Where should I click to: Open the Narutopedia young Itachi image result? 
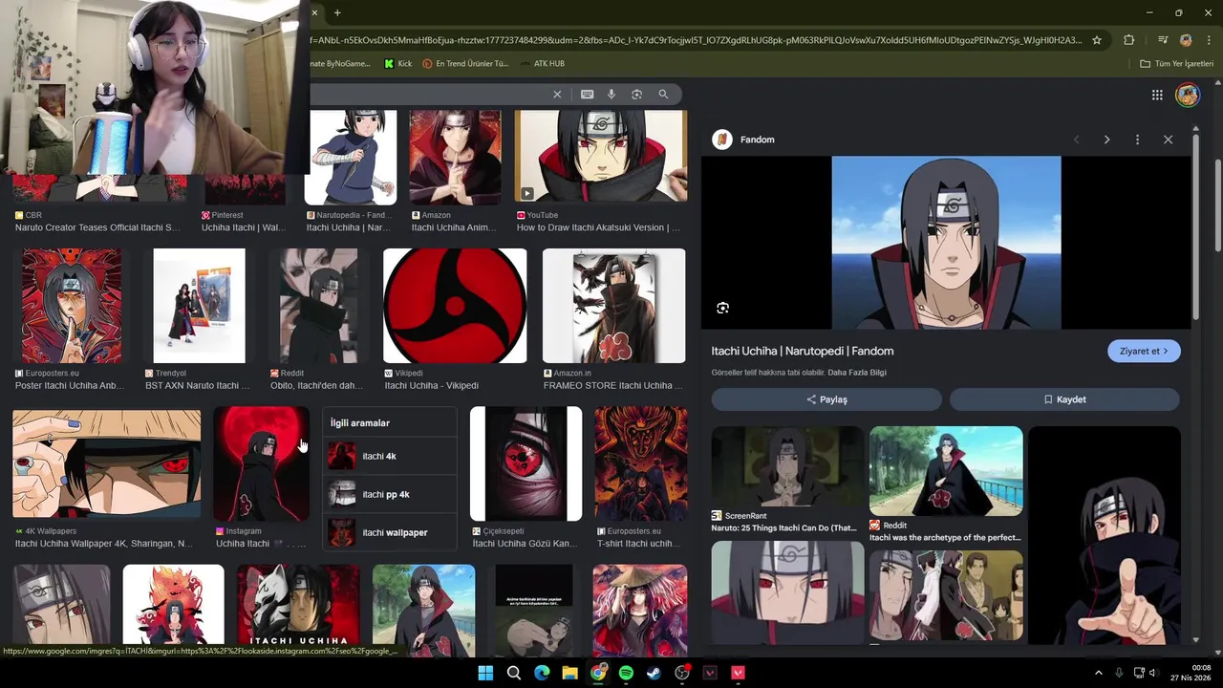[351, 157]
